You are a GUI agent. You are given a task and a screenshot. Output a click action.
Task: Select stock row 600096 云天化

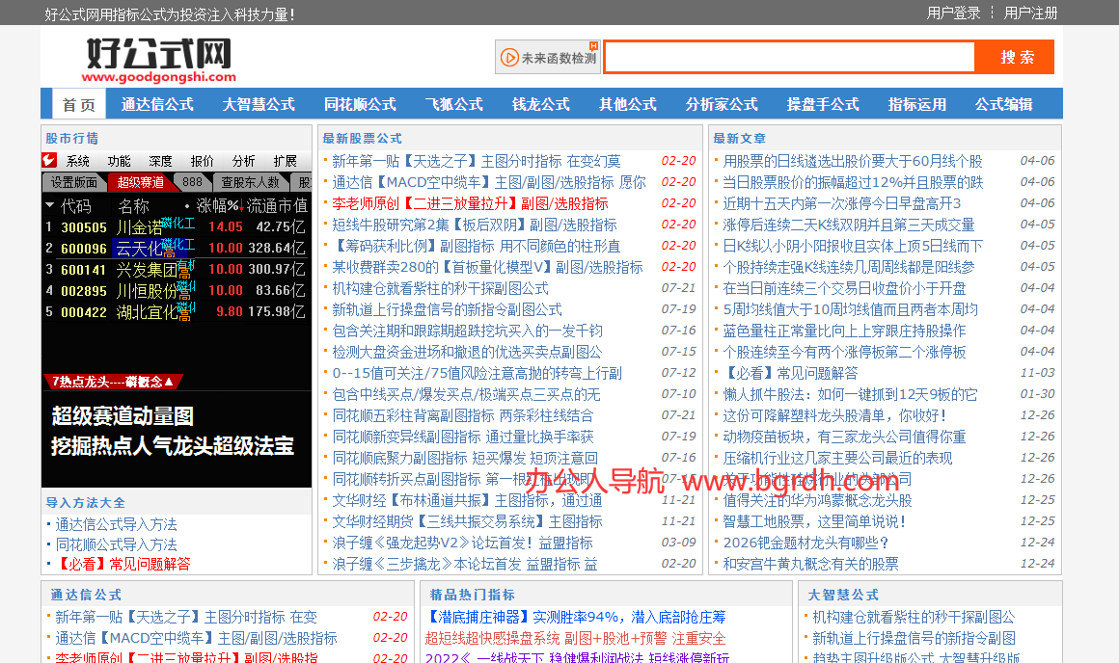tap(176, 248)
